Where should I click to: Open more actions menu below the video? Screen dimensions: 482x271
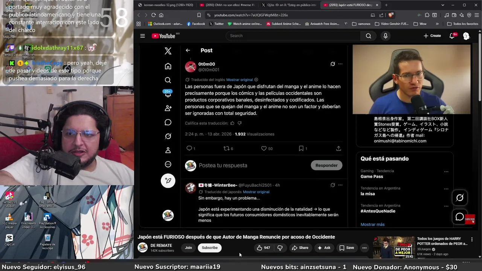point(364,248)
